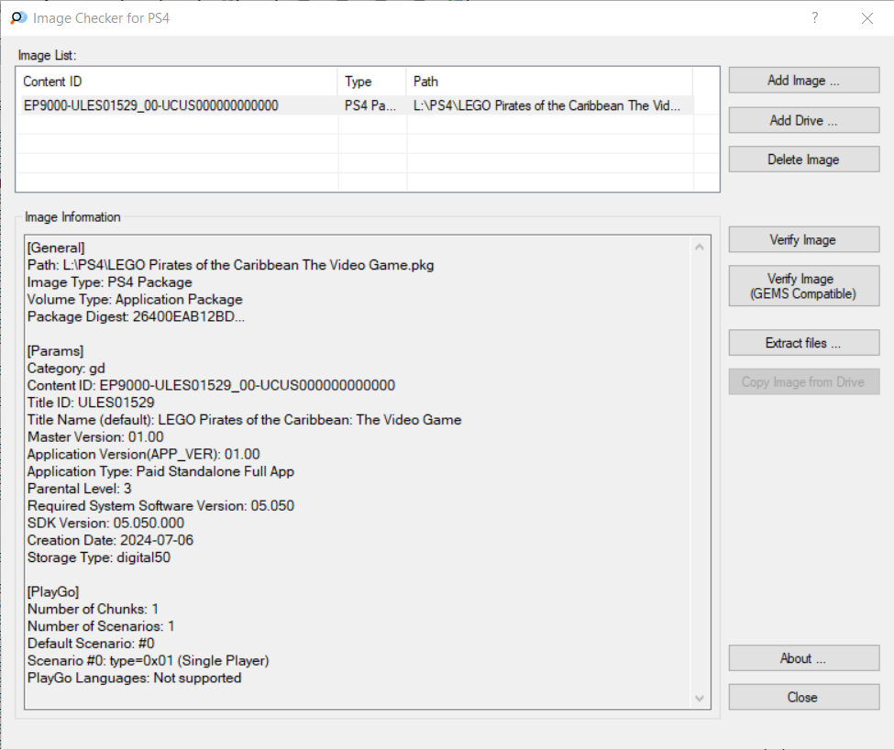
Task: Click the 'Title ID: ULES01529' line
Action: 91,403
